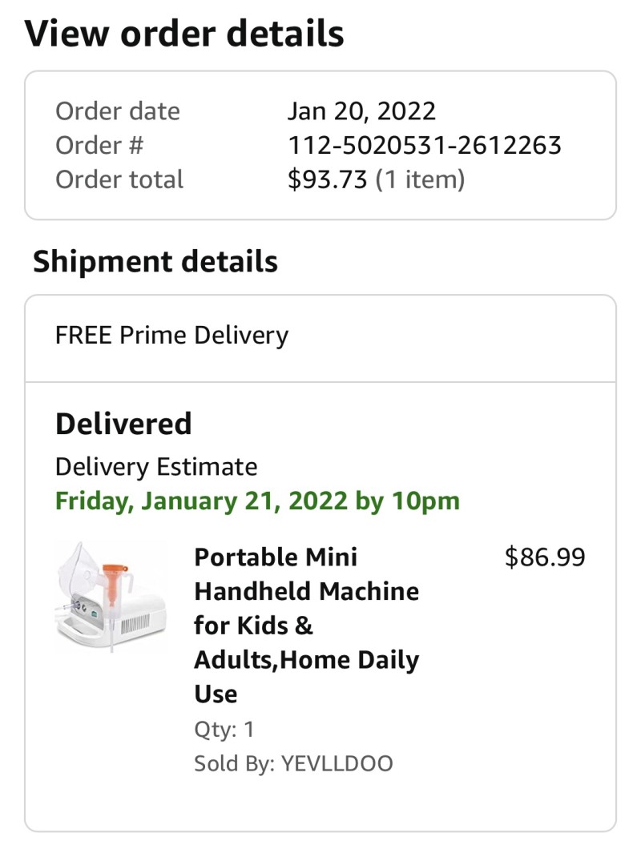Viewport: 641px width, 853px height.
Task: Click the green Friday, January 21 delivery date
Action: (x=257, y=501)
